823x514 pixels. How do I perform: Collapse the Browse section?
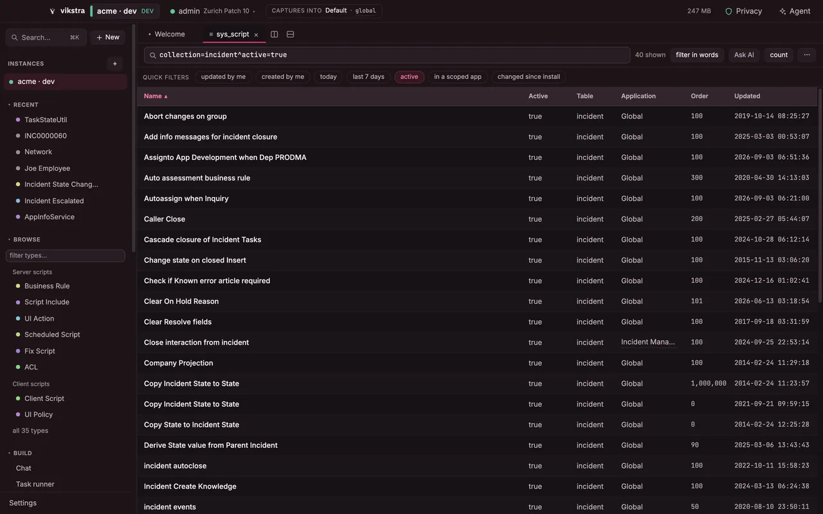24,240
